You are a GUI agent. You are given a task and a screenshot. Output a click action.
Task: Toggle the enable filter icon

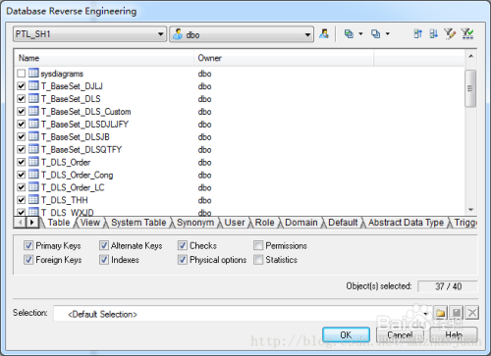coord(467,33)
